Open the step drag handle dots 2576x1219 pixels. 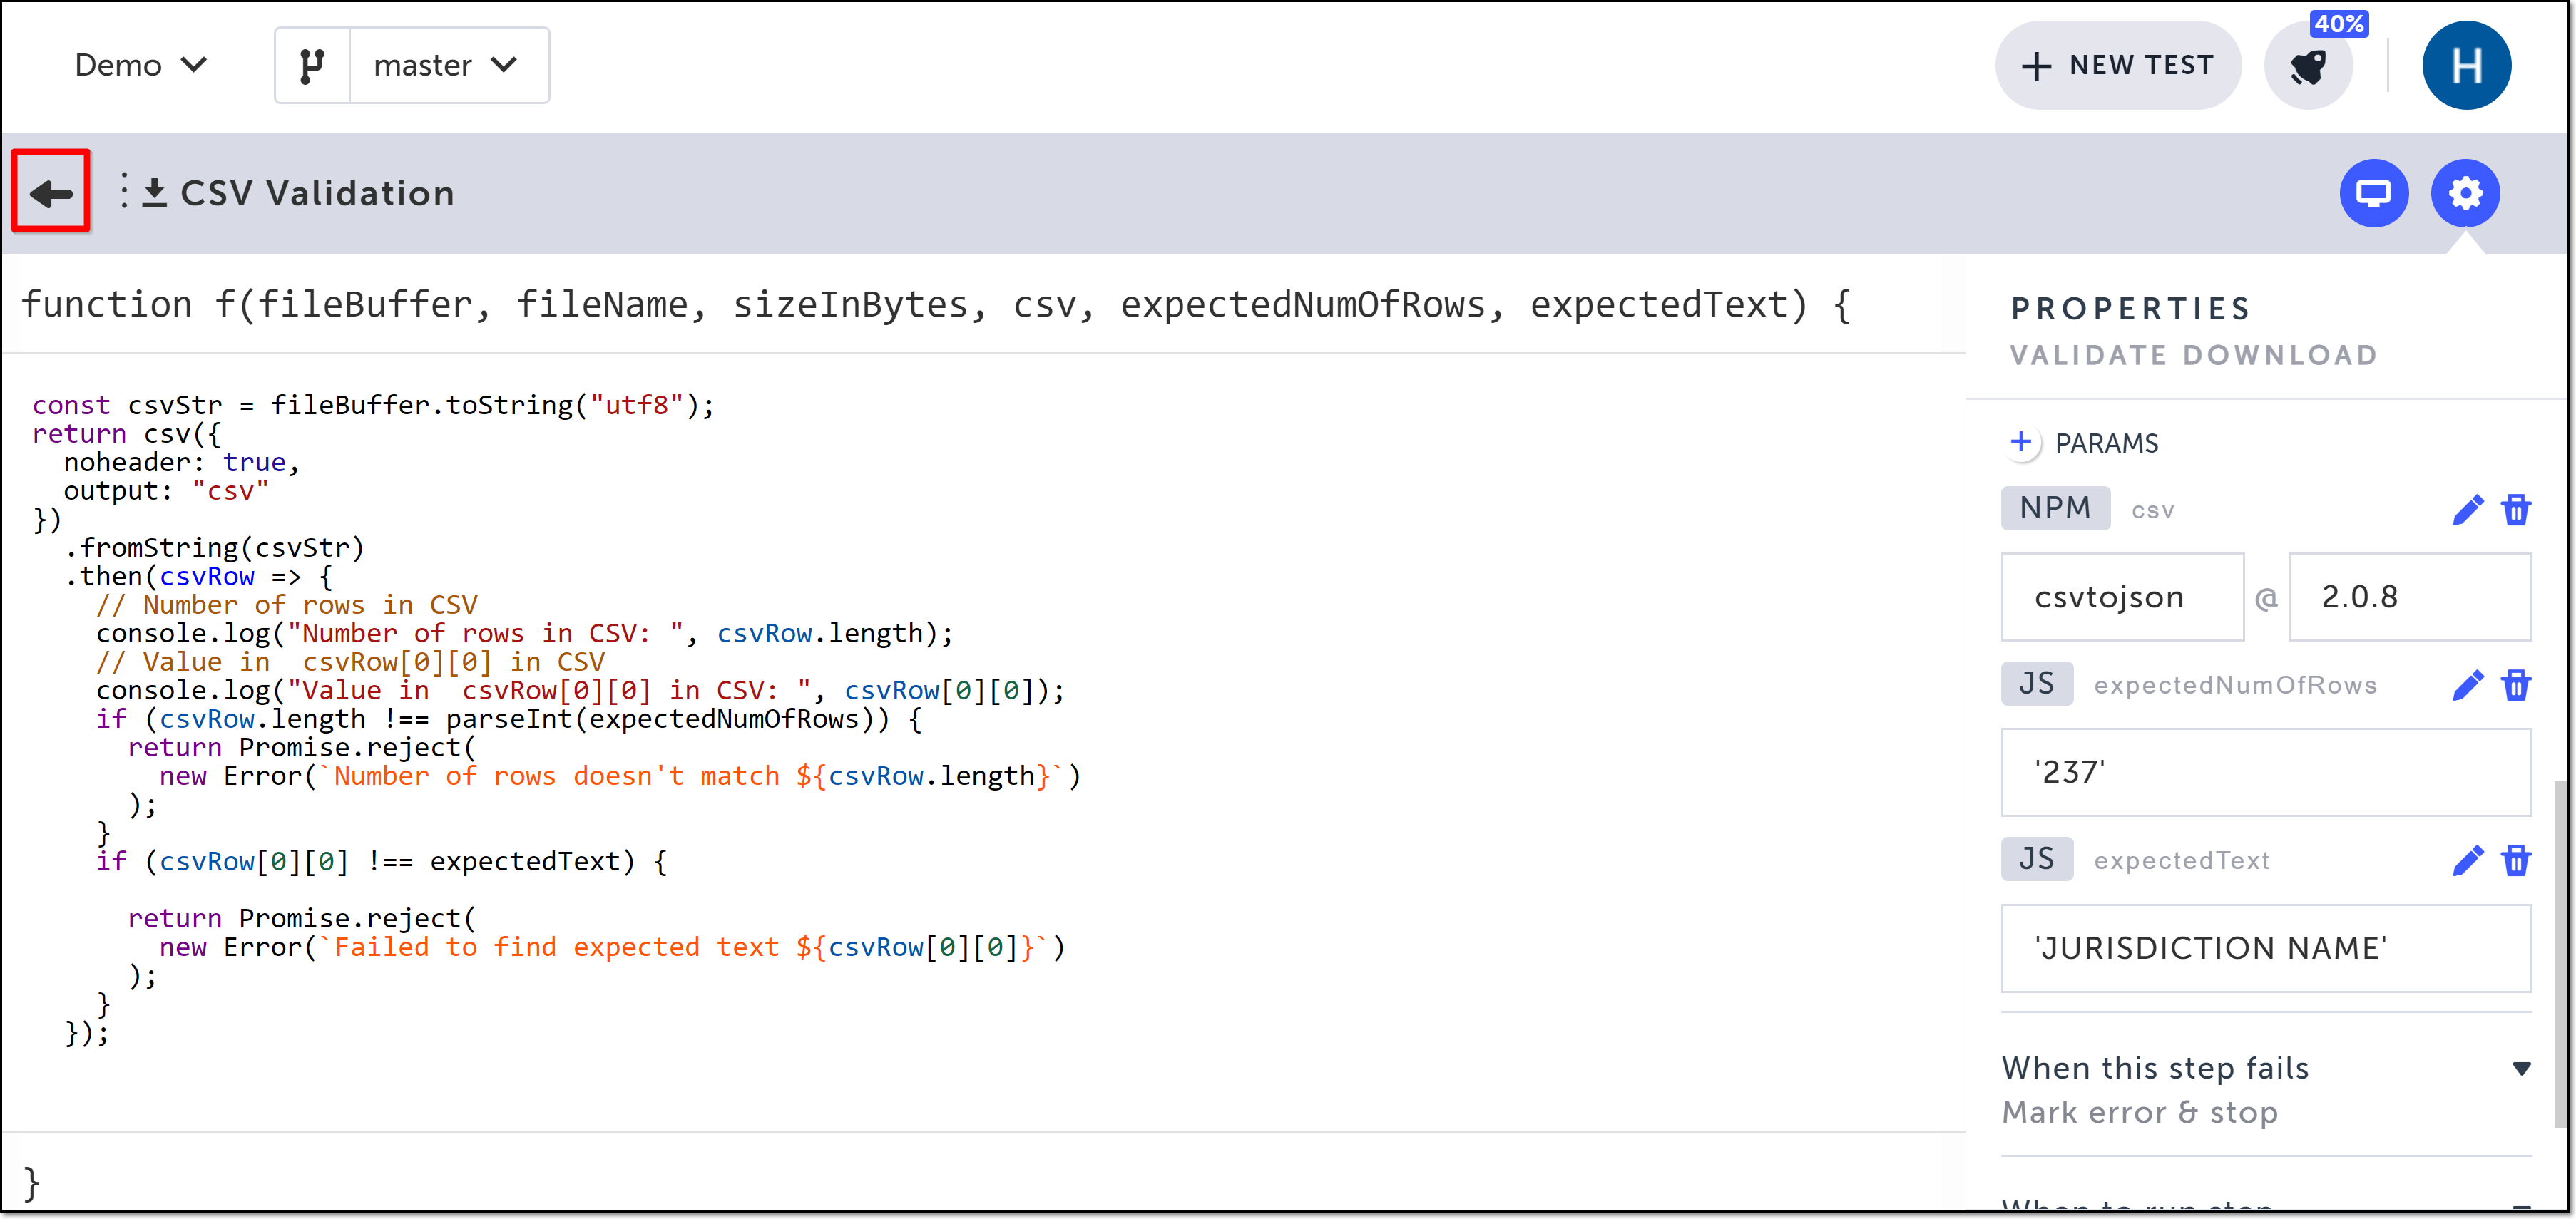pyautogui.click(x=124, y=191)
